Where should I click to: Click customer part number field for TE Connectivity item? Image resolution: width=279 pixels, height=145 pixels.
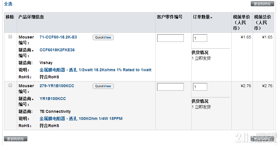170,87
